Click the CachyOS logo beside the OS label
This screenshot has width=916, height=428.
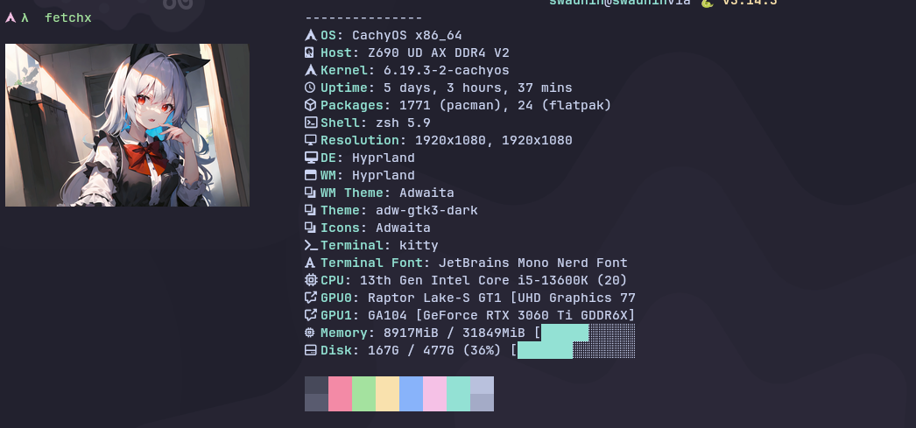tap(310, 35)
